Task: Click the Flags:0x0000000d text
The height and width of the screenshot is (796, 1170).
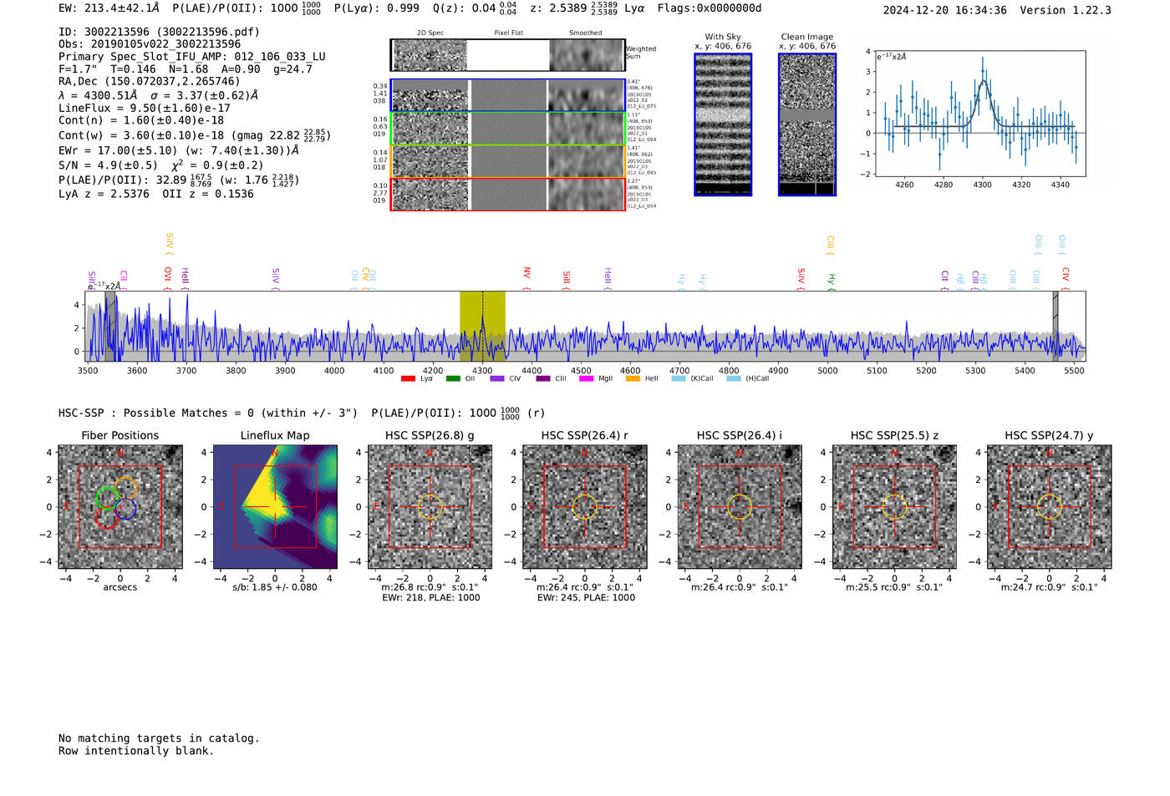Action: tap(710, 8)
